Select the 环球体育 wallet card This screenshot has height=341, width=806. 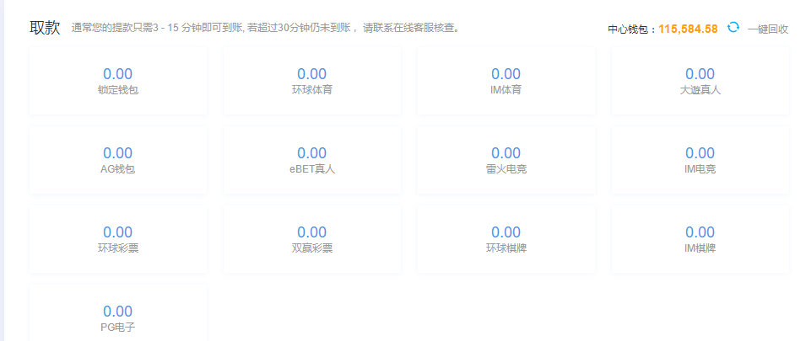[x=312, y=81]
